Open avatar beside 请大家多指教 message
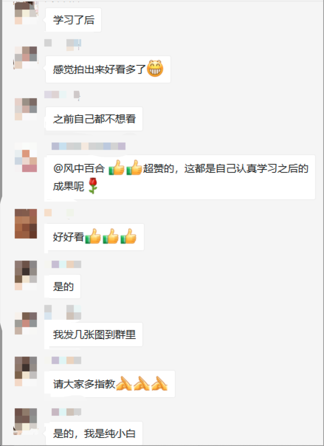This screenshot has width=324, height=446. 26,371
